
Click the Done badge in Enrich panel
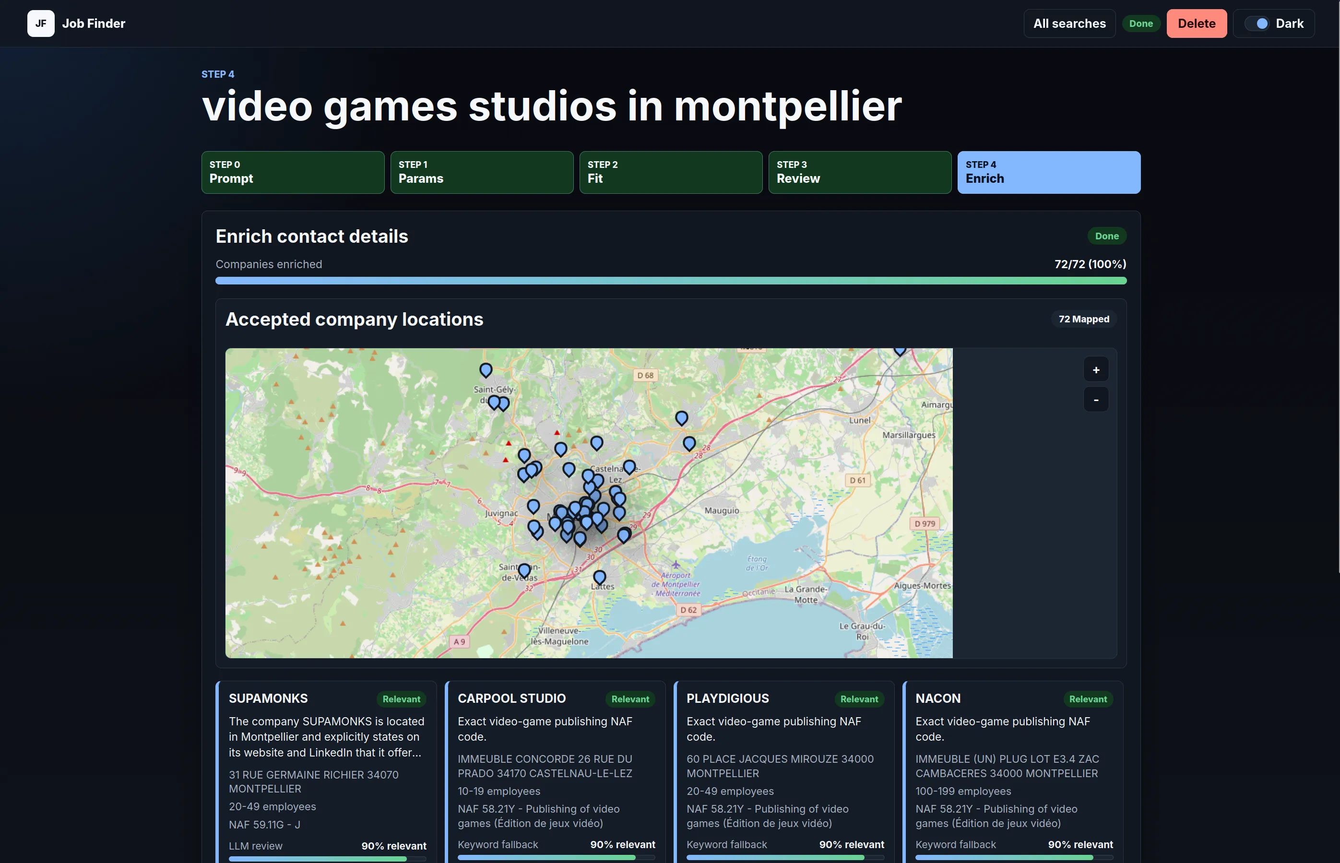coord(1107,236)
